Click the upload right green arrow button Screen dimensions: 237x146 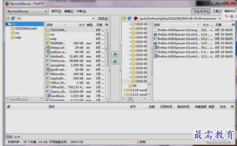pos(115,61)
